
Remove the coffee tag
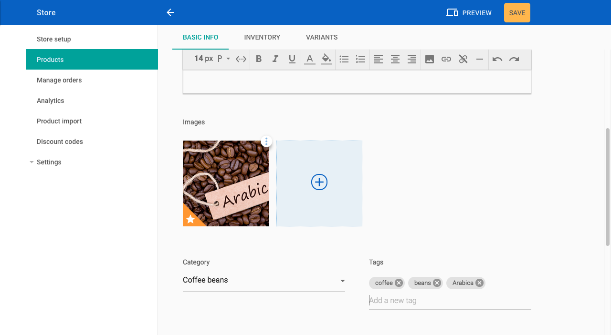coord(399,283)
